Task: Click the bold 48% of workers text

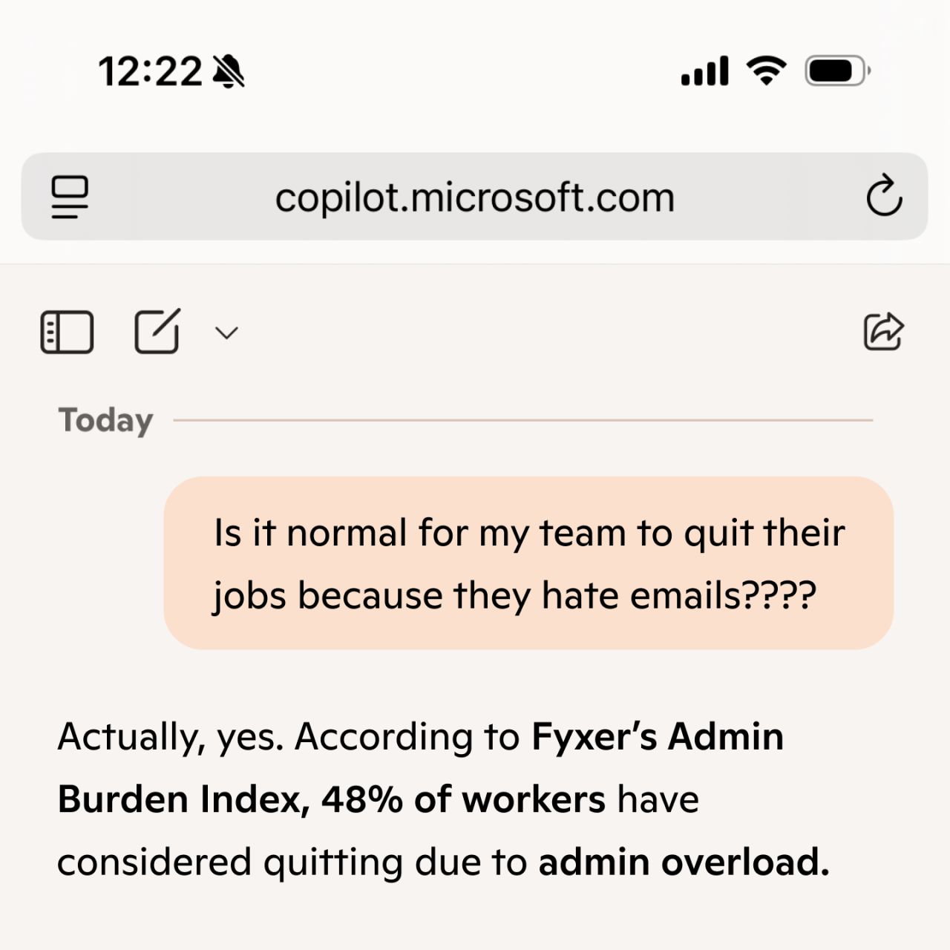Action: pos(463,800)
